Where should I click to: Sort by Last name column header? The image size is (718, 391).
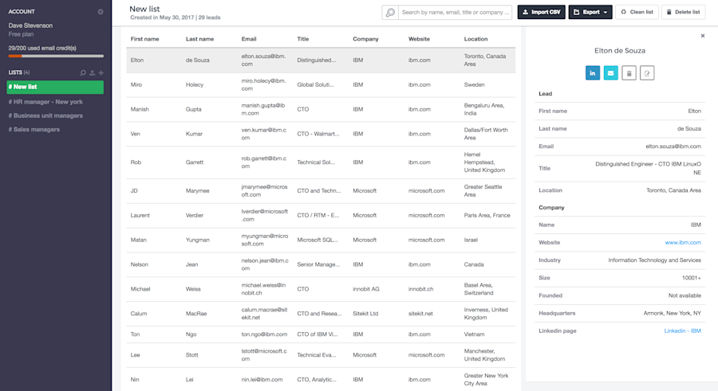coord(199,39)
